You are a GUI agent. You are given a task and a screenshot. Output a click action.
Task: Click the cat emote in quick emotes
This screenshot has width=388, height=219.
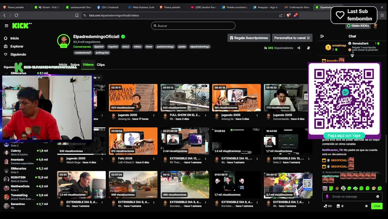[x=325, y=189]
